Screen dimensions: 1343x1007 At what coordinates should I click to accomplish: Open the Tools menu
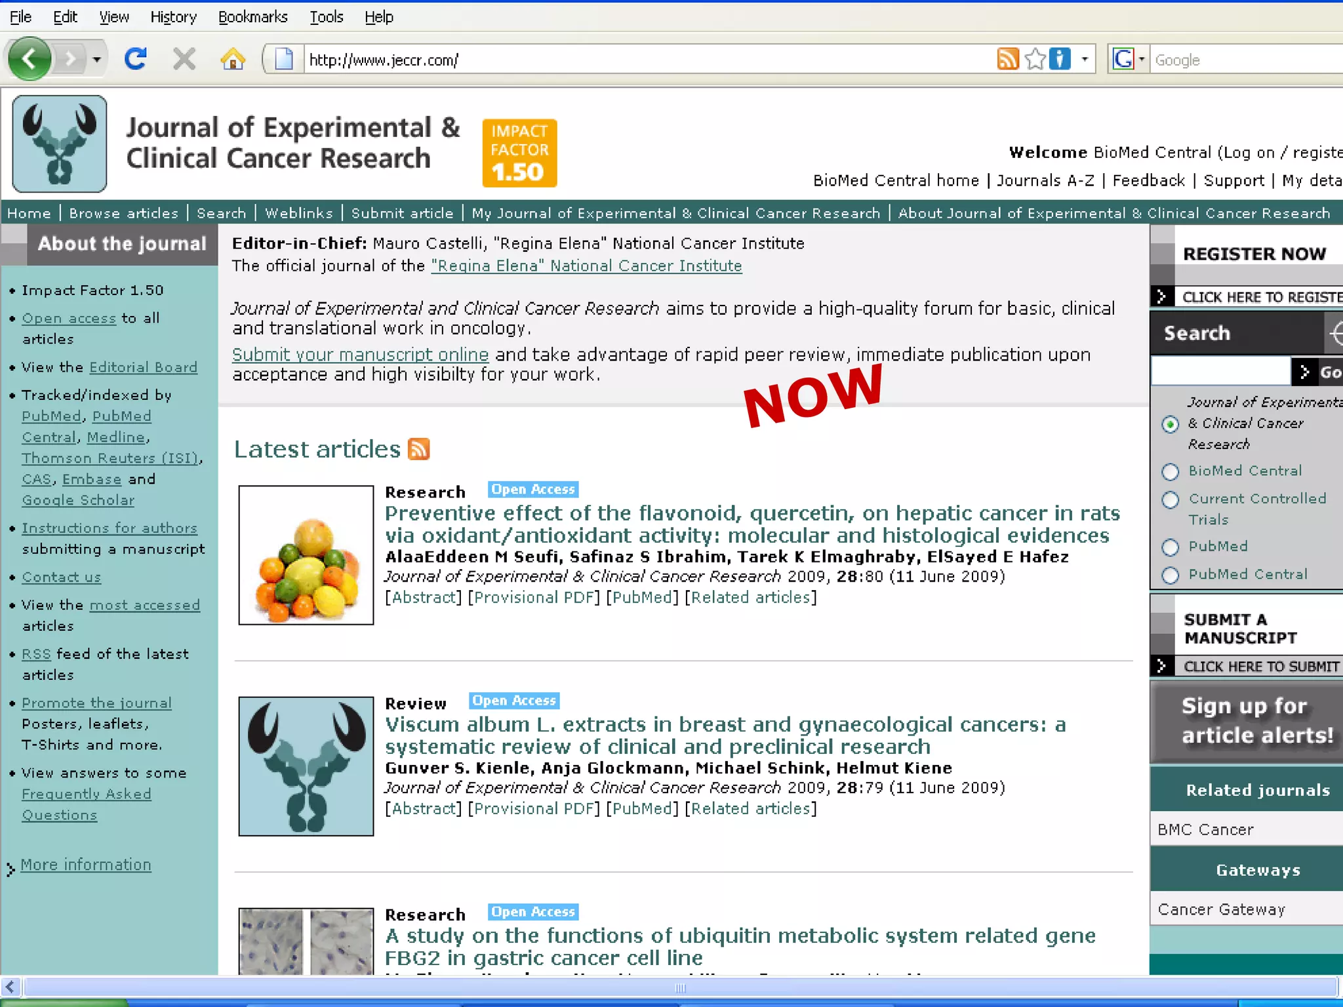coord(326,17)
